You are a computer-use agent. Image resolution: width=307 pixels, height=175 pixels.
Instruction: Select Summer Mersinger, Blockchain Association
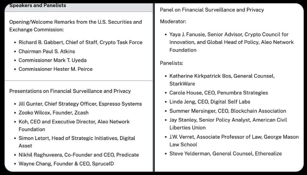pos(227,111)
